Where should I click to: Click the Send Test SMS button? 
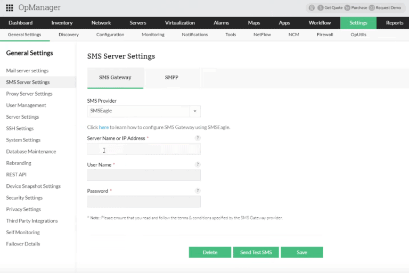tap(256, 252)
